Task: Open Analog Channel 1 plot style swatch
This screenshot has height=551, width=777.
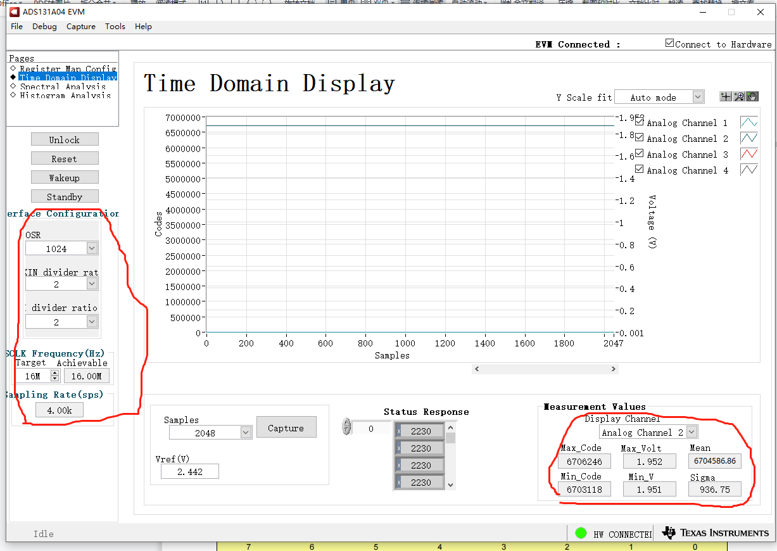Action: [x=749, y=122]
